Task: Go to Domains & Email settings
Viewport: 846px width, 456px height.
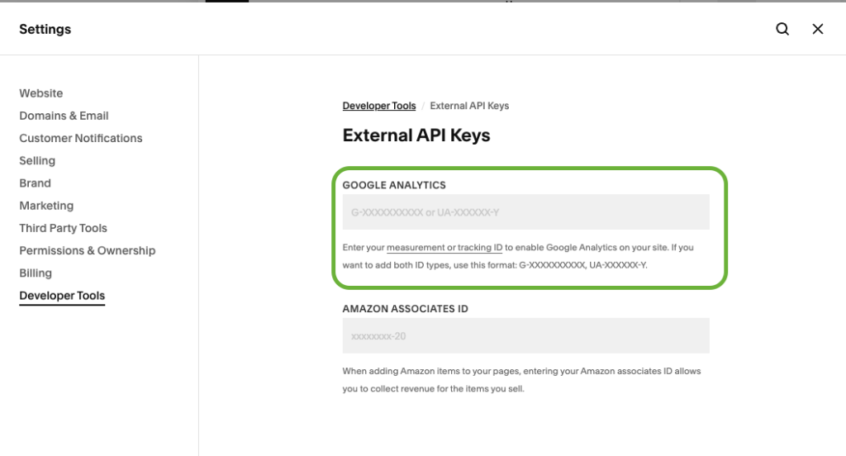Action: (64, 116)
